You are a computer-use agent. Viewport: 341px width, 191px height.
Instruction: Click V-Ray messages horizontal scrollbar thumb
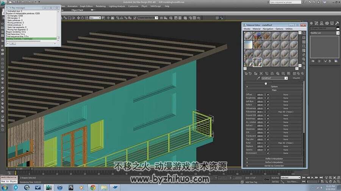(x=13, y=44)
